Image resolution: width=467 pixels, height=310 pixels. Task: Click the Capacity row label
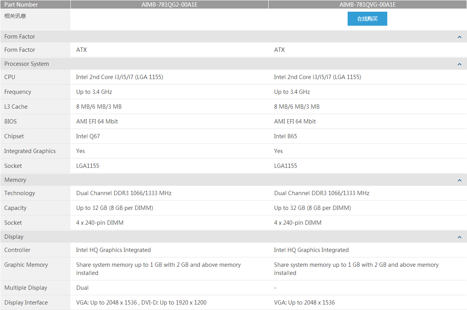tap(16, 208)
